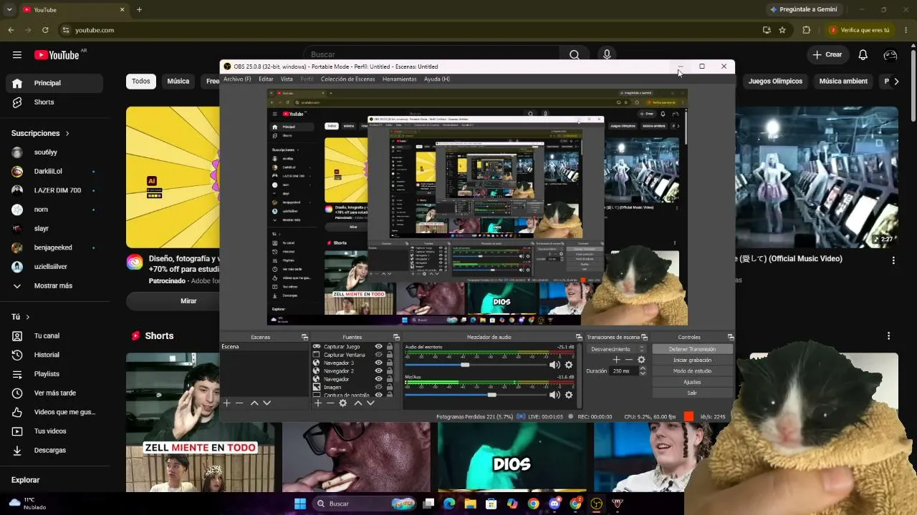Click the YouTube search magnifier button

click(575, 55)
